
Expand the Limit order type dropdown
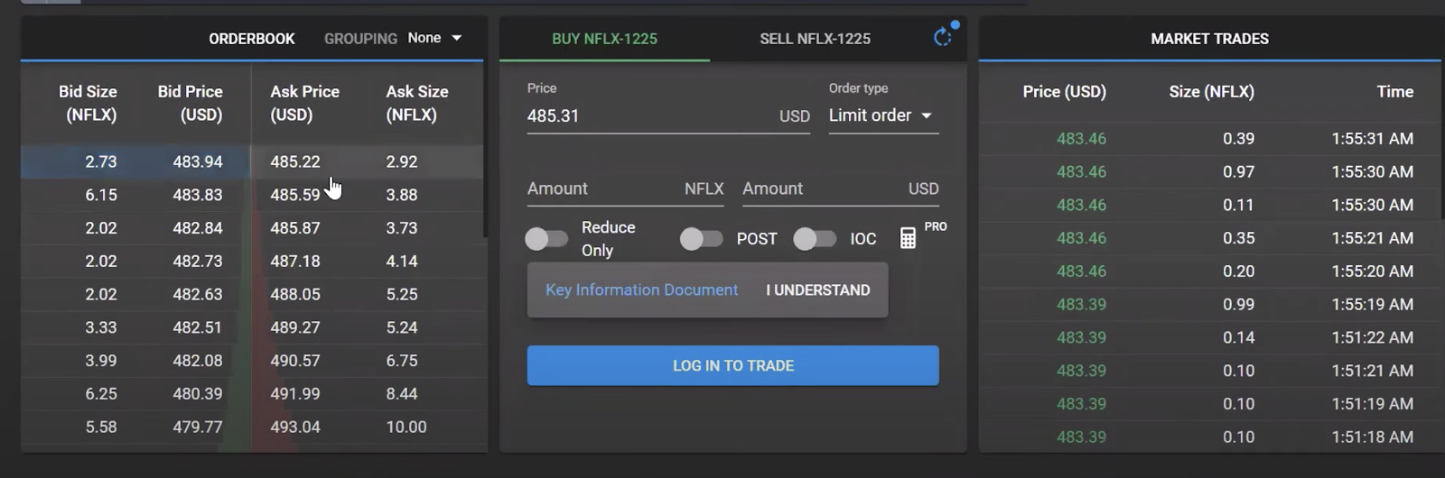pos(883,115)
